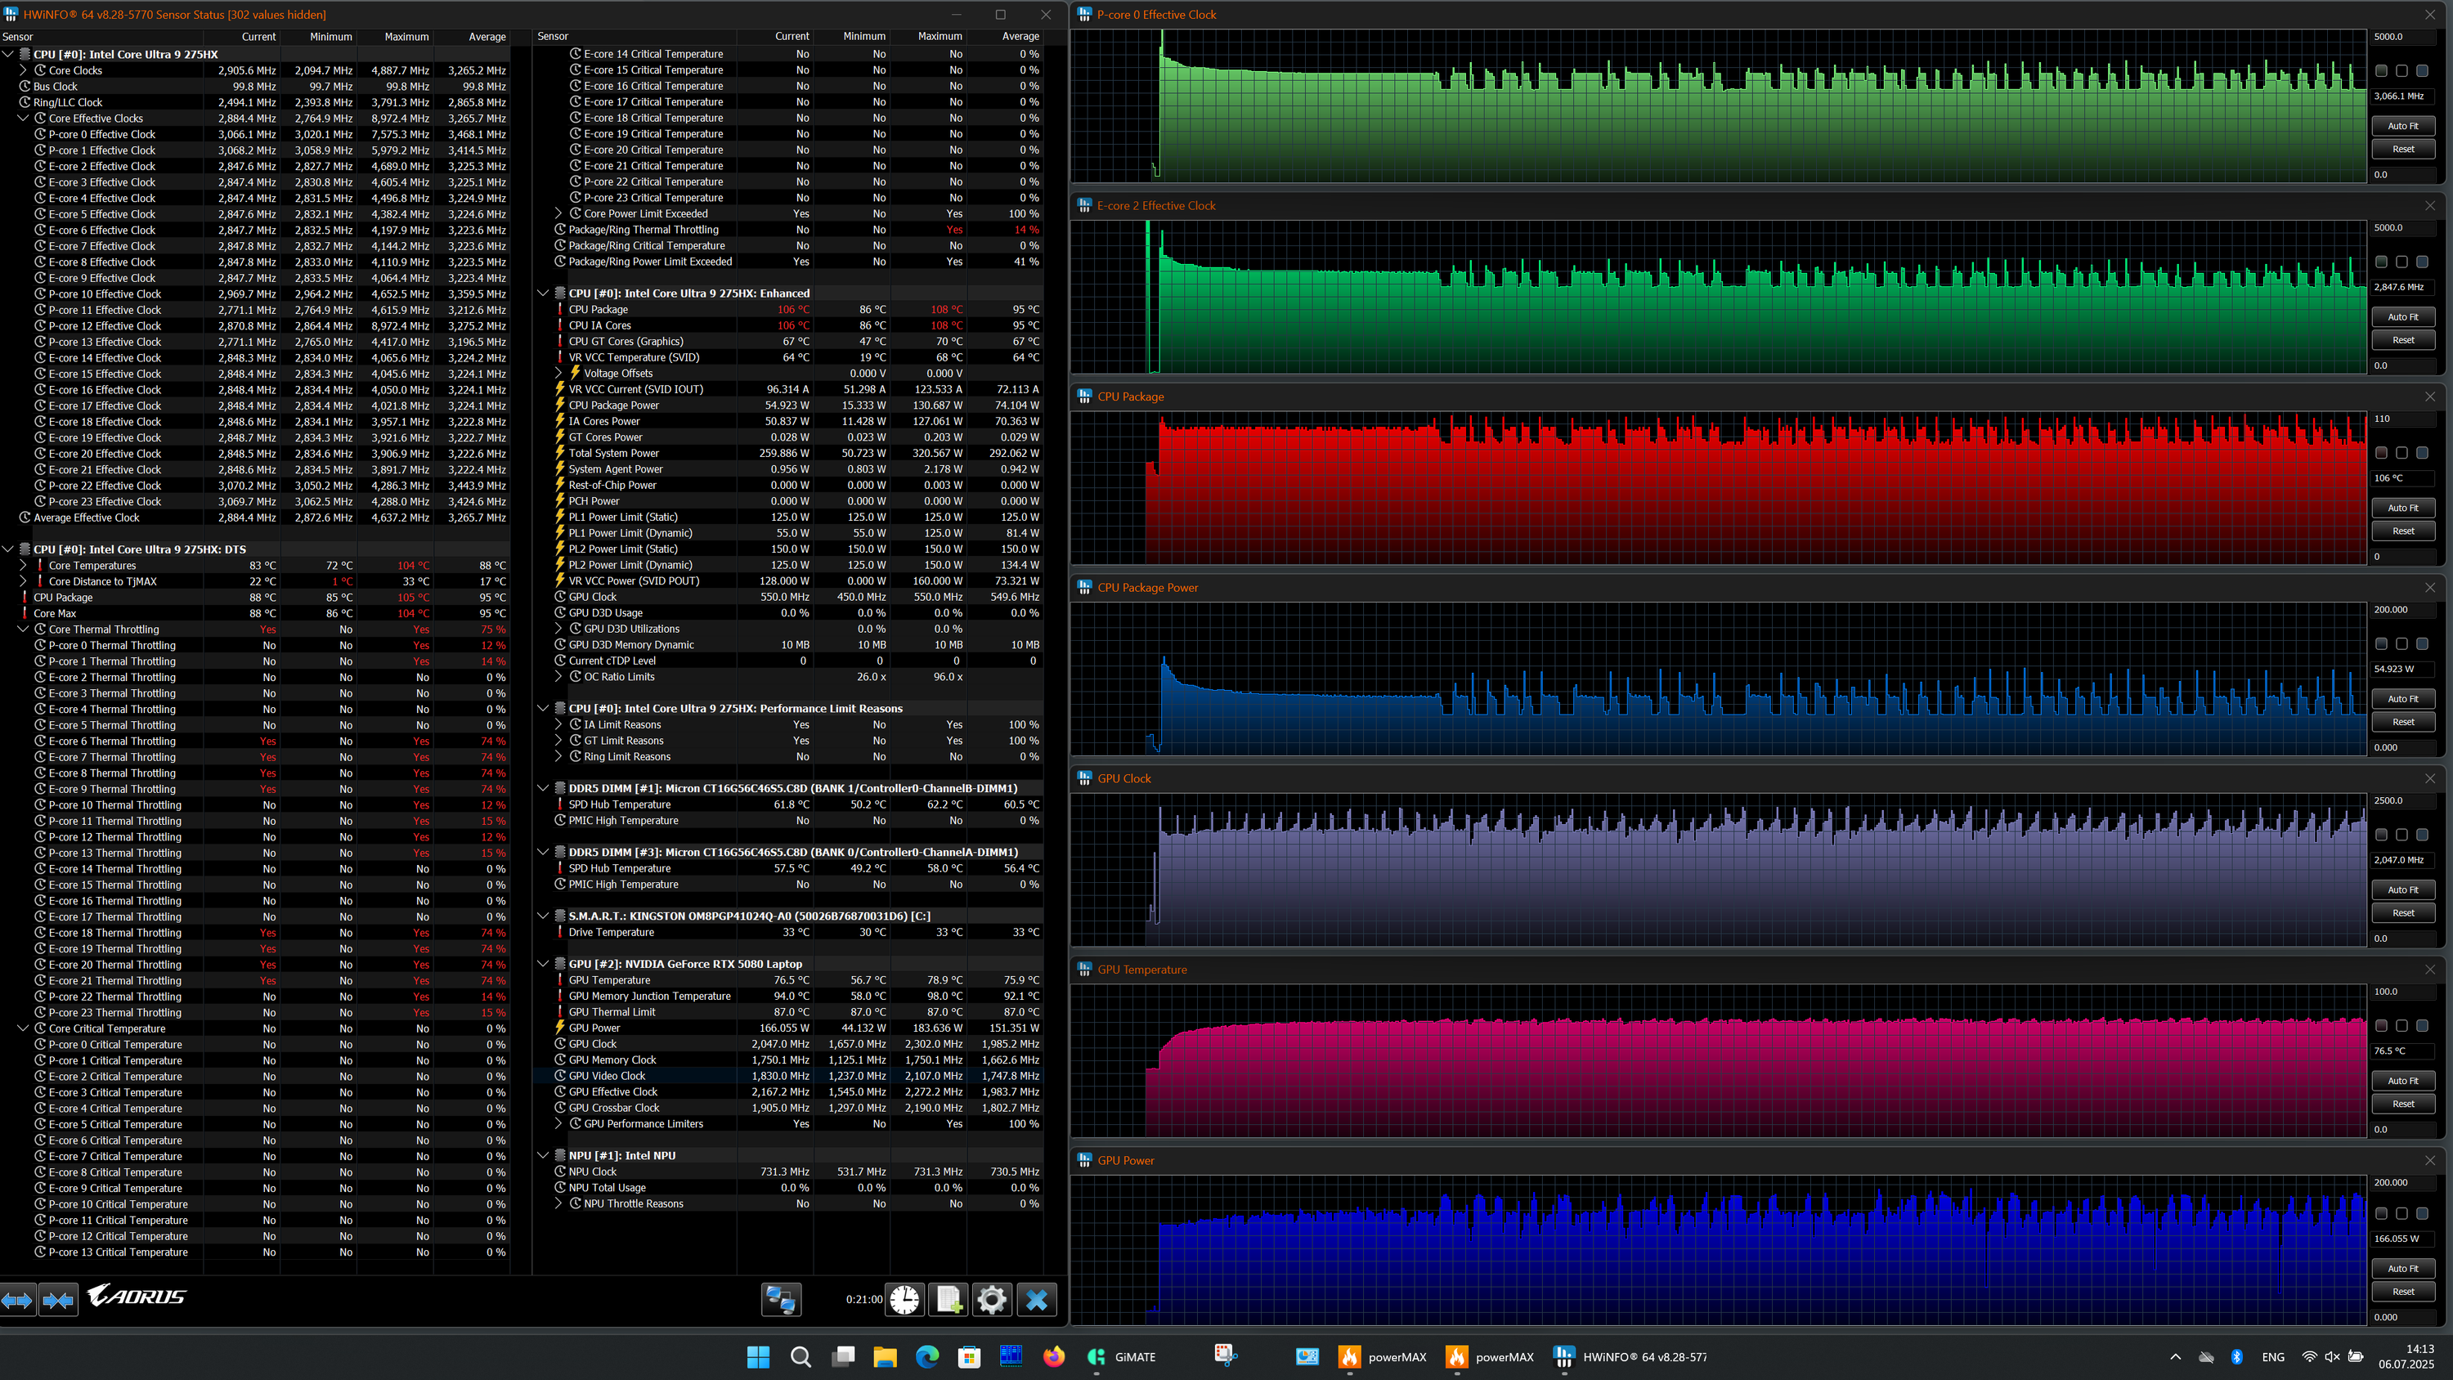Open sensor settings gear icon
This screenshot has width=2453, height=1380.
(991, 1299)
